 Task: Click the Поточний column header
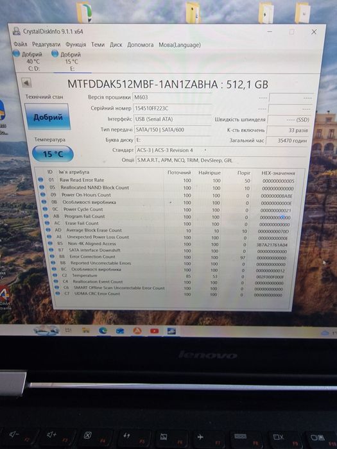[179, 173]
